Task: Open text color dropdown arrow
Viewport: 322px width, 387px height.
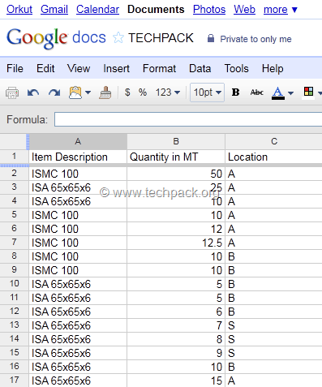Action: tap(290, 93)
